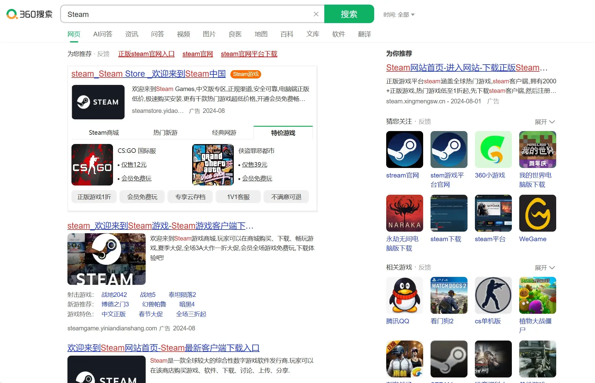Click the 植物大战僵尸 Plants vs Zombies icon
The image size is (595, 383).
[x=538, y=295]
